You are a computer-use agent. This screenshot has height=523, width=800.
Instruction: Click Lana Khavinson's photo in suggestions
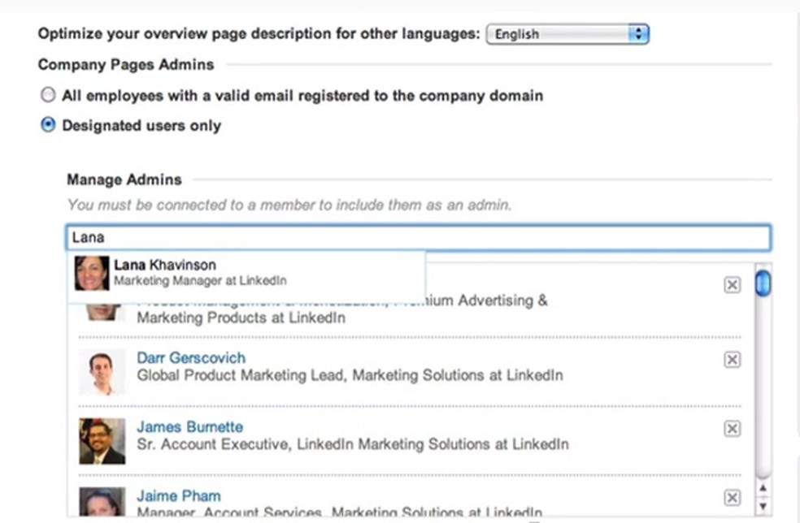(91, 274)
